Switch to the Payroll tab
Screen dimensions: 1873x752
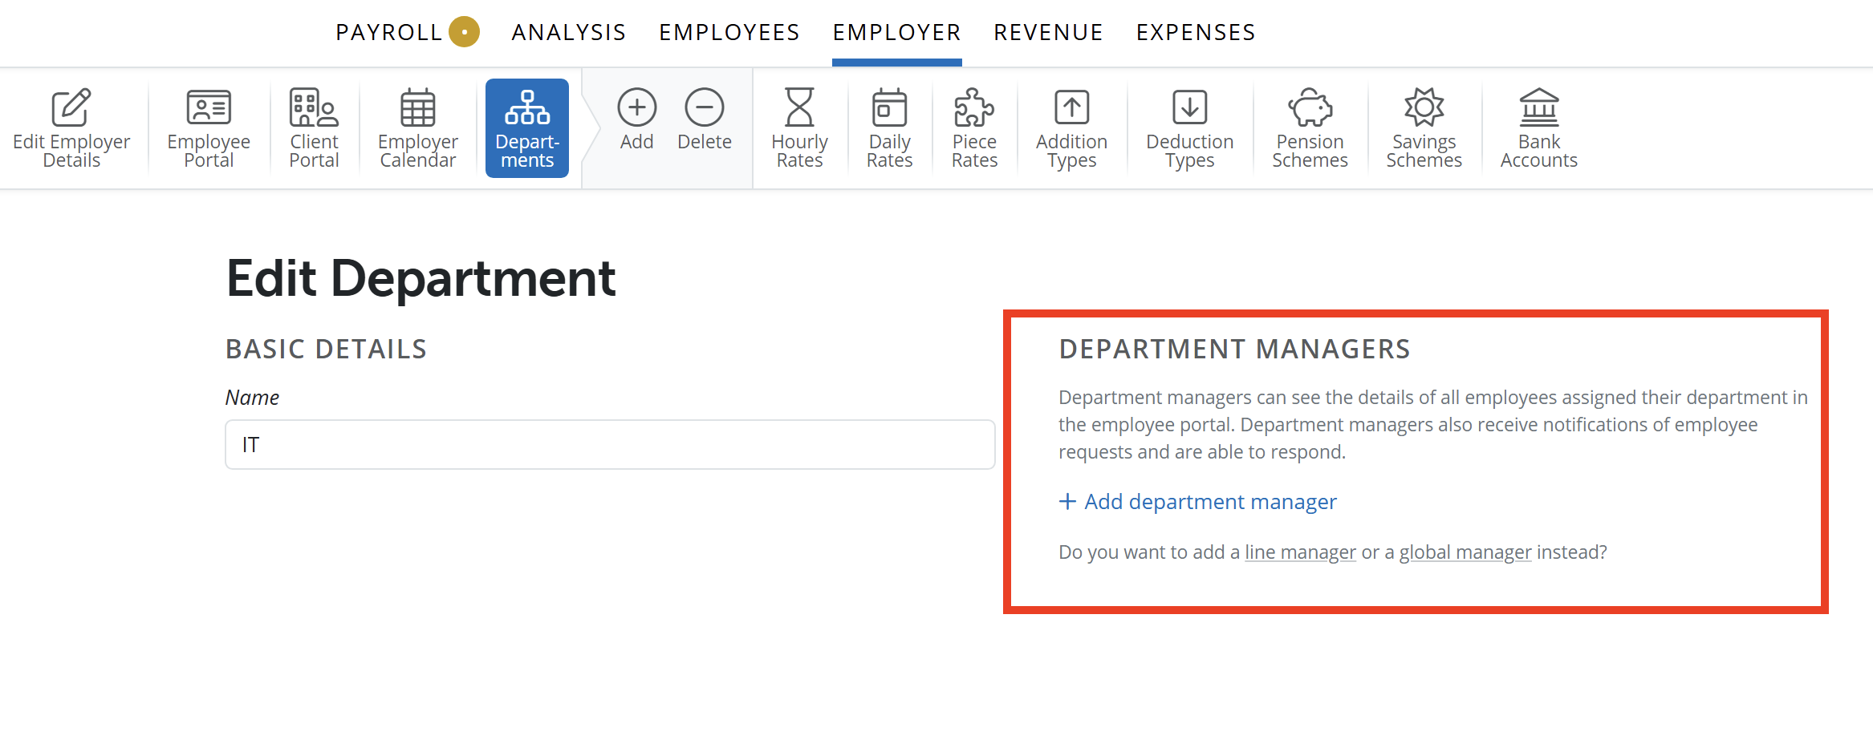(x=389, y=32)
